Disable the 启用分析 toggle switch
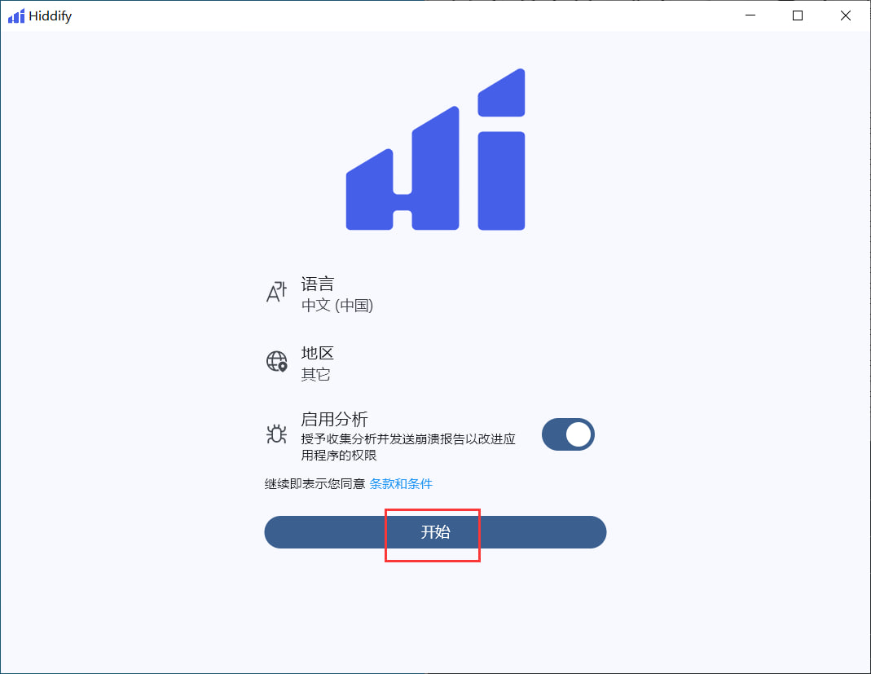The height and width of the screenshot is (674, 871). click(x=568, y=434)
